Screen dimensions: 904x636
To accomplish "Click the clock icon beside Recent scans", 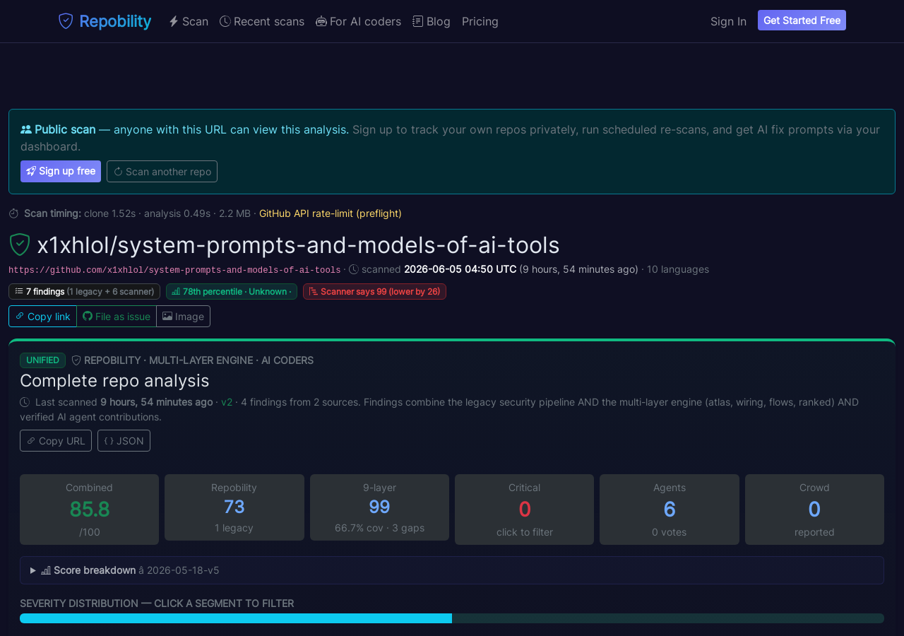I will point(225,21).
